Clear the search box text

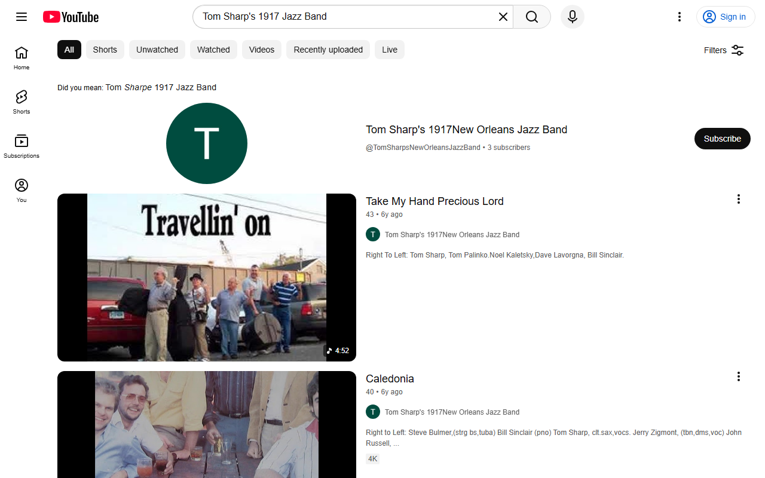503,17
